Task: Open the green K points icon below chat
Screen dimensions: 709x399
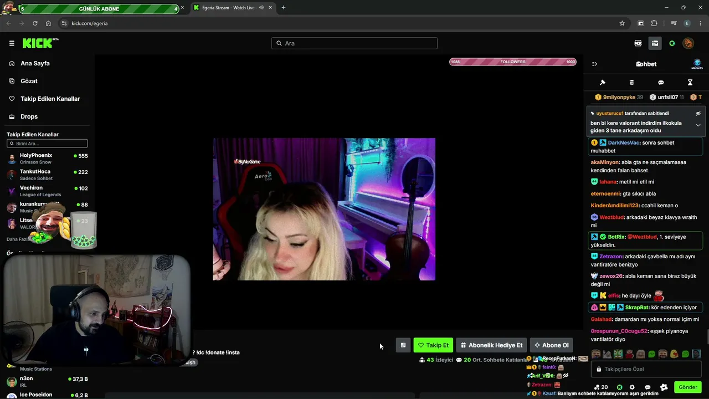Action: 619,387
